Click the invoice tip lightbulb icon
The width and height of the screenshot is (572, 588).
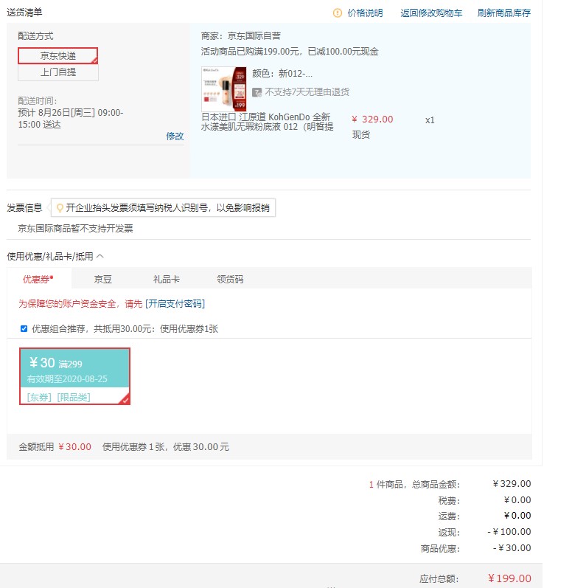(x=59, y=208)
